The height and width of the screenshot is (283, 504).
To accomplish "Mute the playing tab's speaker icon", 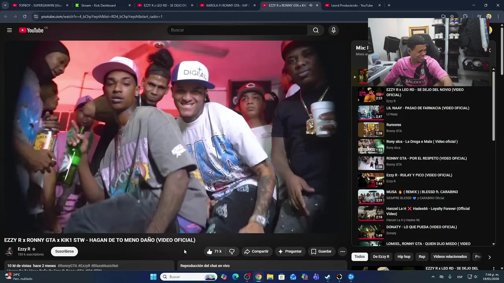I will click(311, 6).
